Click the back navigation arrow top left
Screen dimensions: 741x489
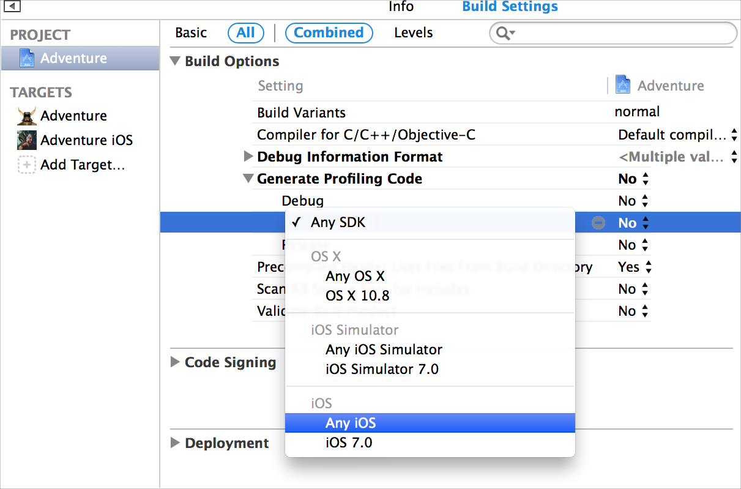tap(11, 7)
